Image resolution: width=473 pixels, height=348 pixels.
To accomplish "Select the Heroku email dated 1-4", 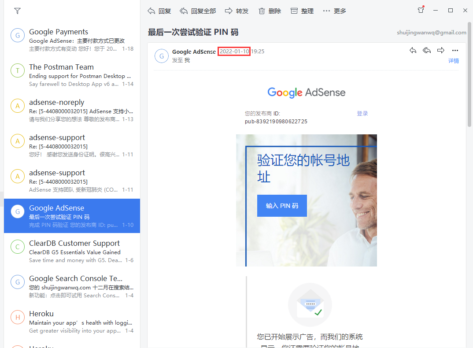I will coord(72,322).
